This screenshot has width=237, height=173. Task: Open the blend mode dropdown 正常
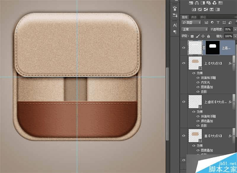tap(195, 30)
